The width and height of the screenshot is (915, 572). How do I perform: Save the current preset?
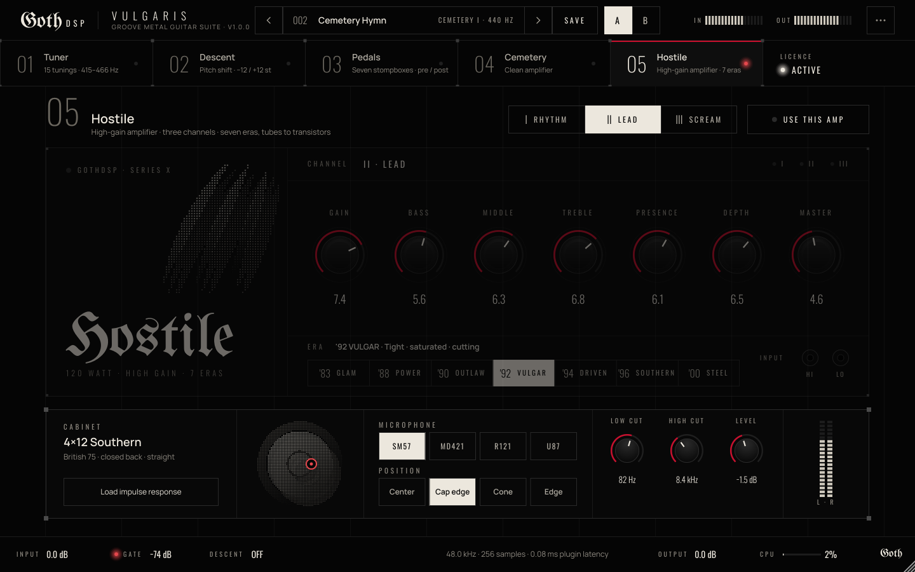574,20
